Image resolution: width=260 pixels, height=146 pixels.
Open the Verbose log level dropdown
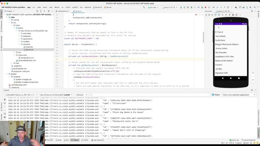(81, 95)
